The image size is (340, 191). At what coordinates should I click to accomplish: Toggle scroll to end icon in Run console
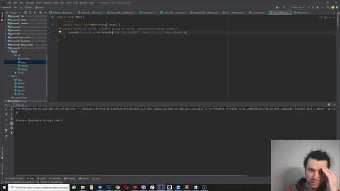click(x=12, y=124)
